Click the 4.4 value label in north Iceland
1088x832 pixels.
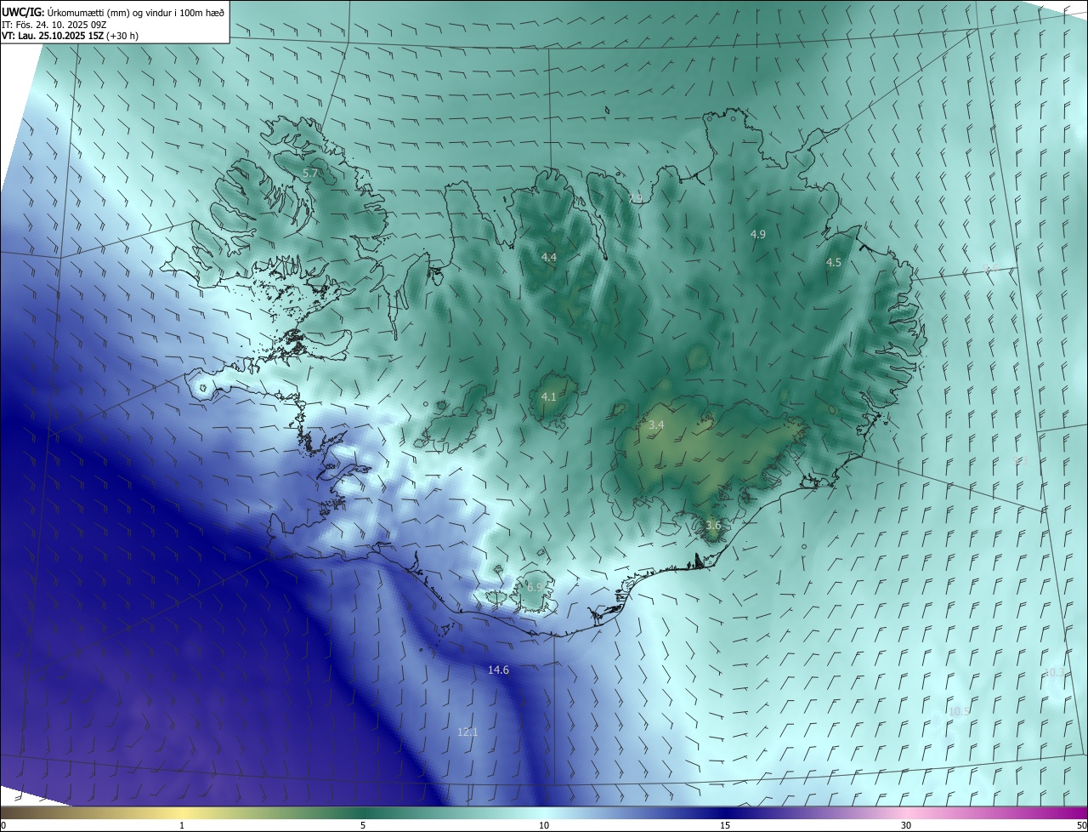[549, 257]
